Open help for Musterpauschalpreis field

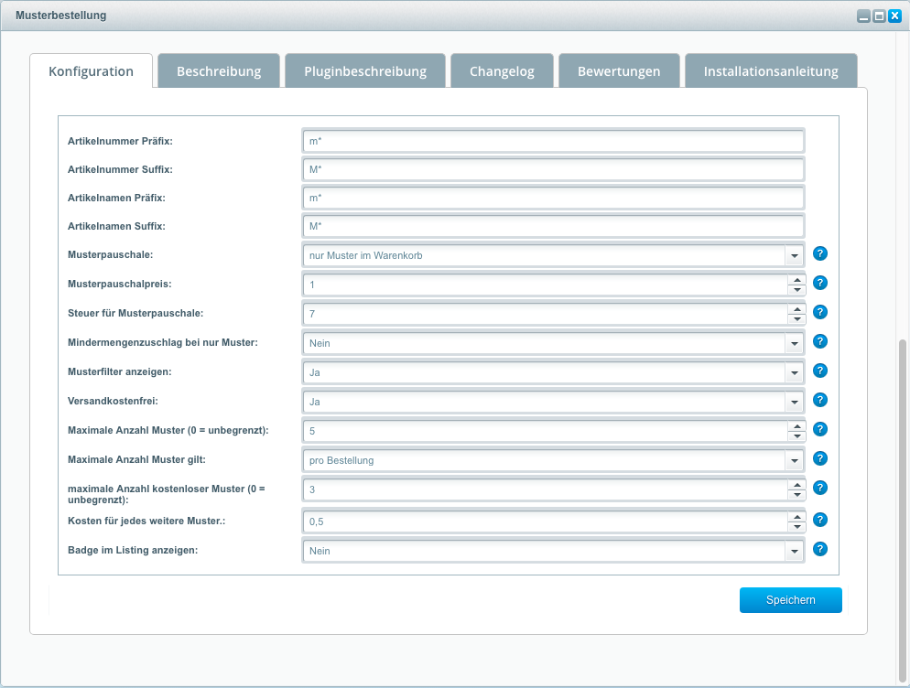[820, 283]
